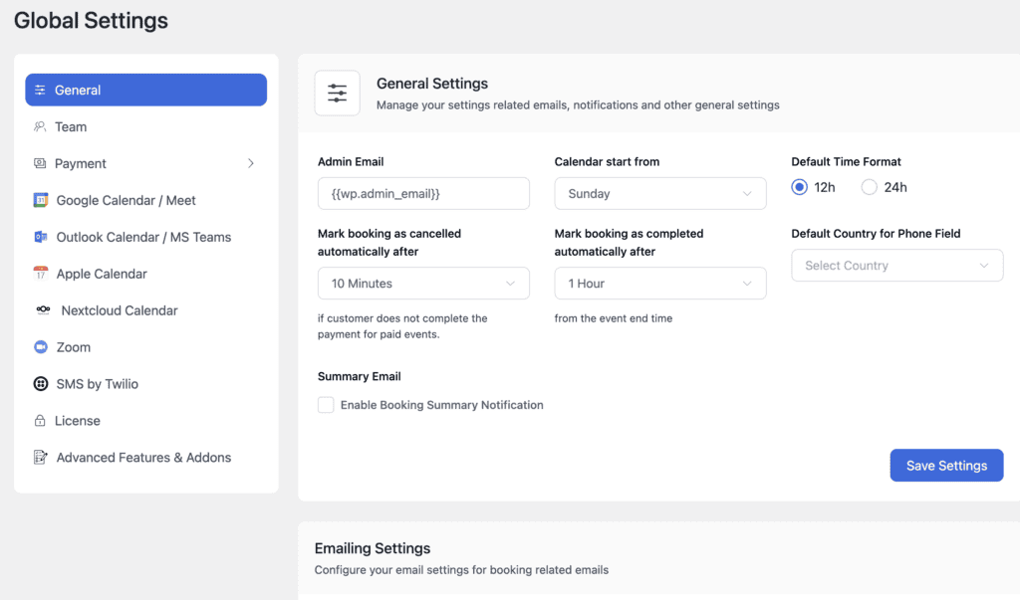Click the General Settings sliders header icon
Viewport: 1020px width, 600px height.
pyautogui.click(x=337, y=93)
